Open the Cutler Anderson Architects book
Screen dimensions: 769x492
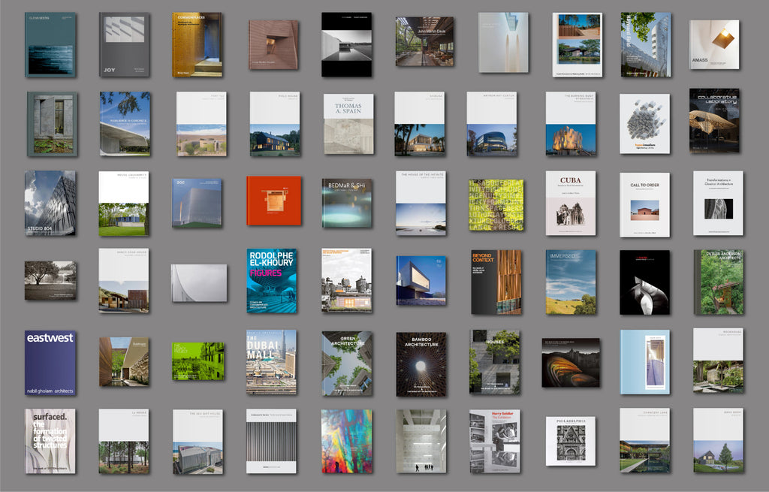pos(719,282)
